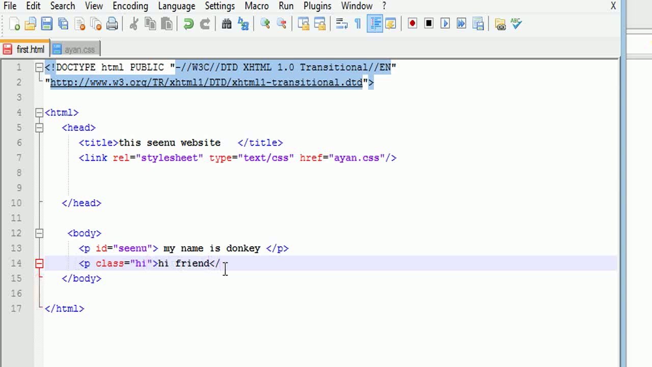Click the Close All documents icon

96,24
